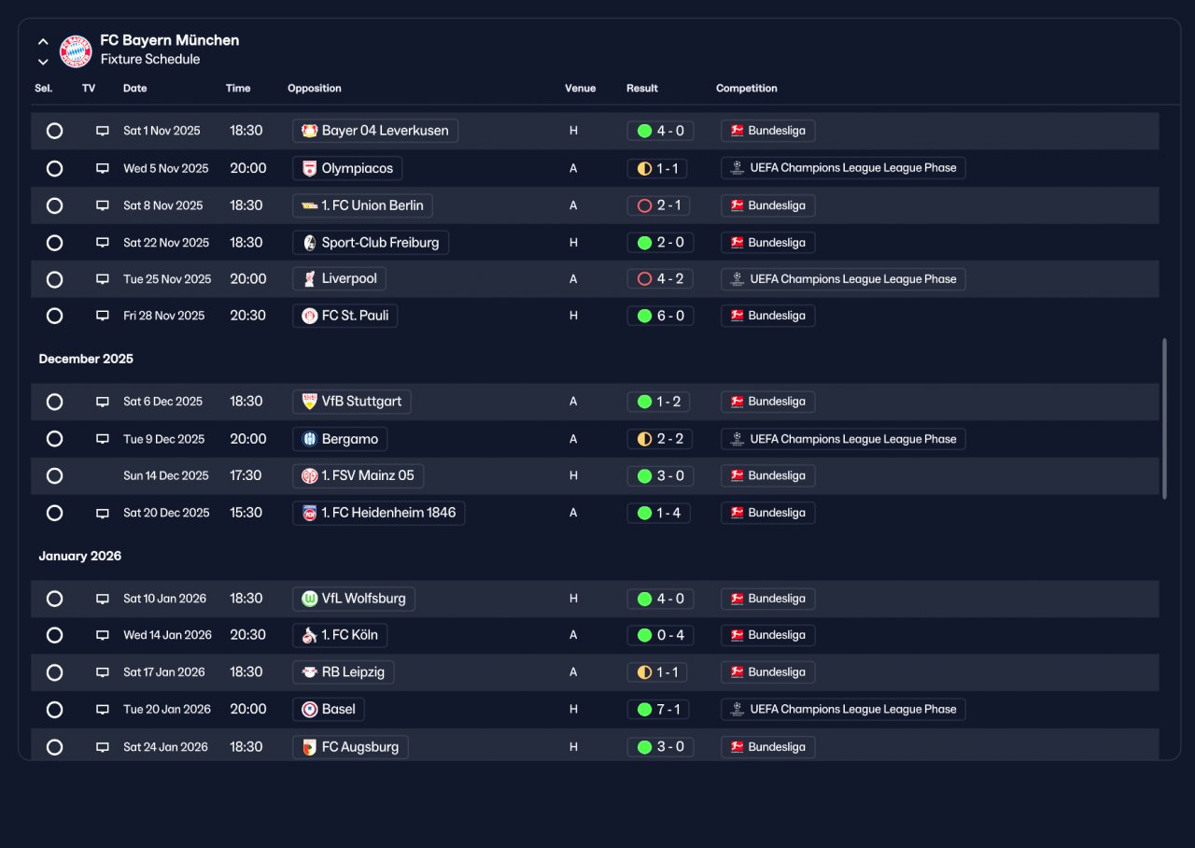
Task: Click TV icon for 1. FC Köln fixture
Action: 103,635
